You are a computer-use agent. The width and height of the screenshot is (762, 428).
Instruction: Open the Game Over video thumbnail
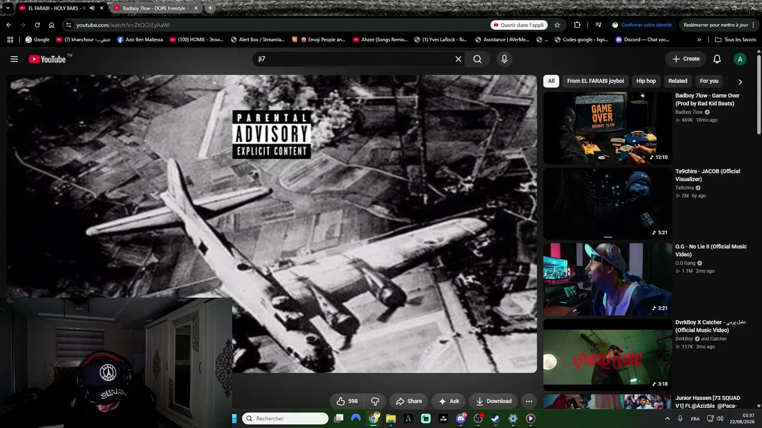(x=607, y=128)
